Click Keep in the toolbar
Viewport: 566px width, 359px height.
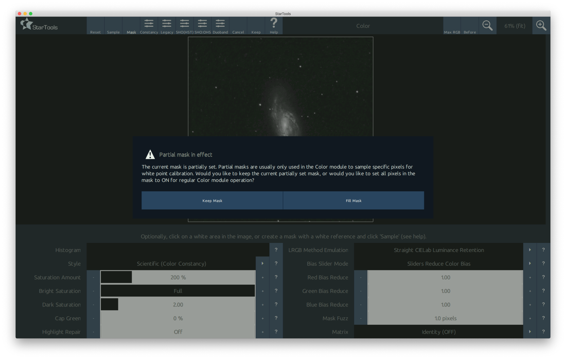coord(256,26)
